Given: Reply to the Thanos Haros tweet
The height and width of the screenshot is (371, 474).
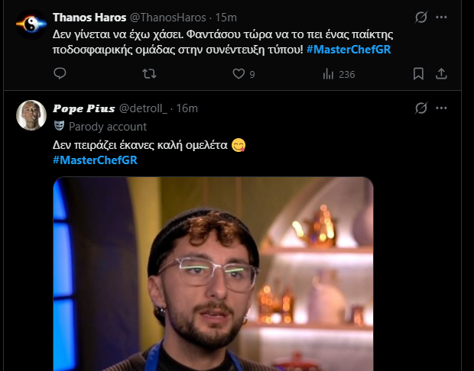Looking at the screenshot, I should point(60,74).
